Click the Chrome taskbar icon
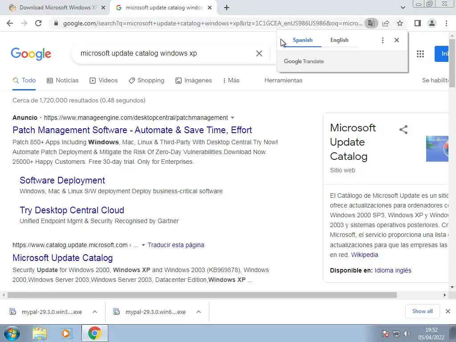456x342 pixels. tap(94, 334)
